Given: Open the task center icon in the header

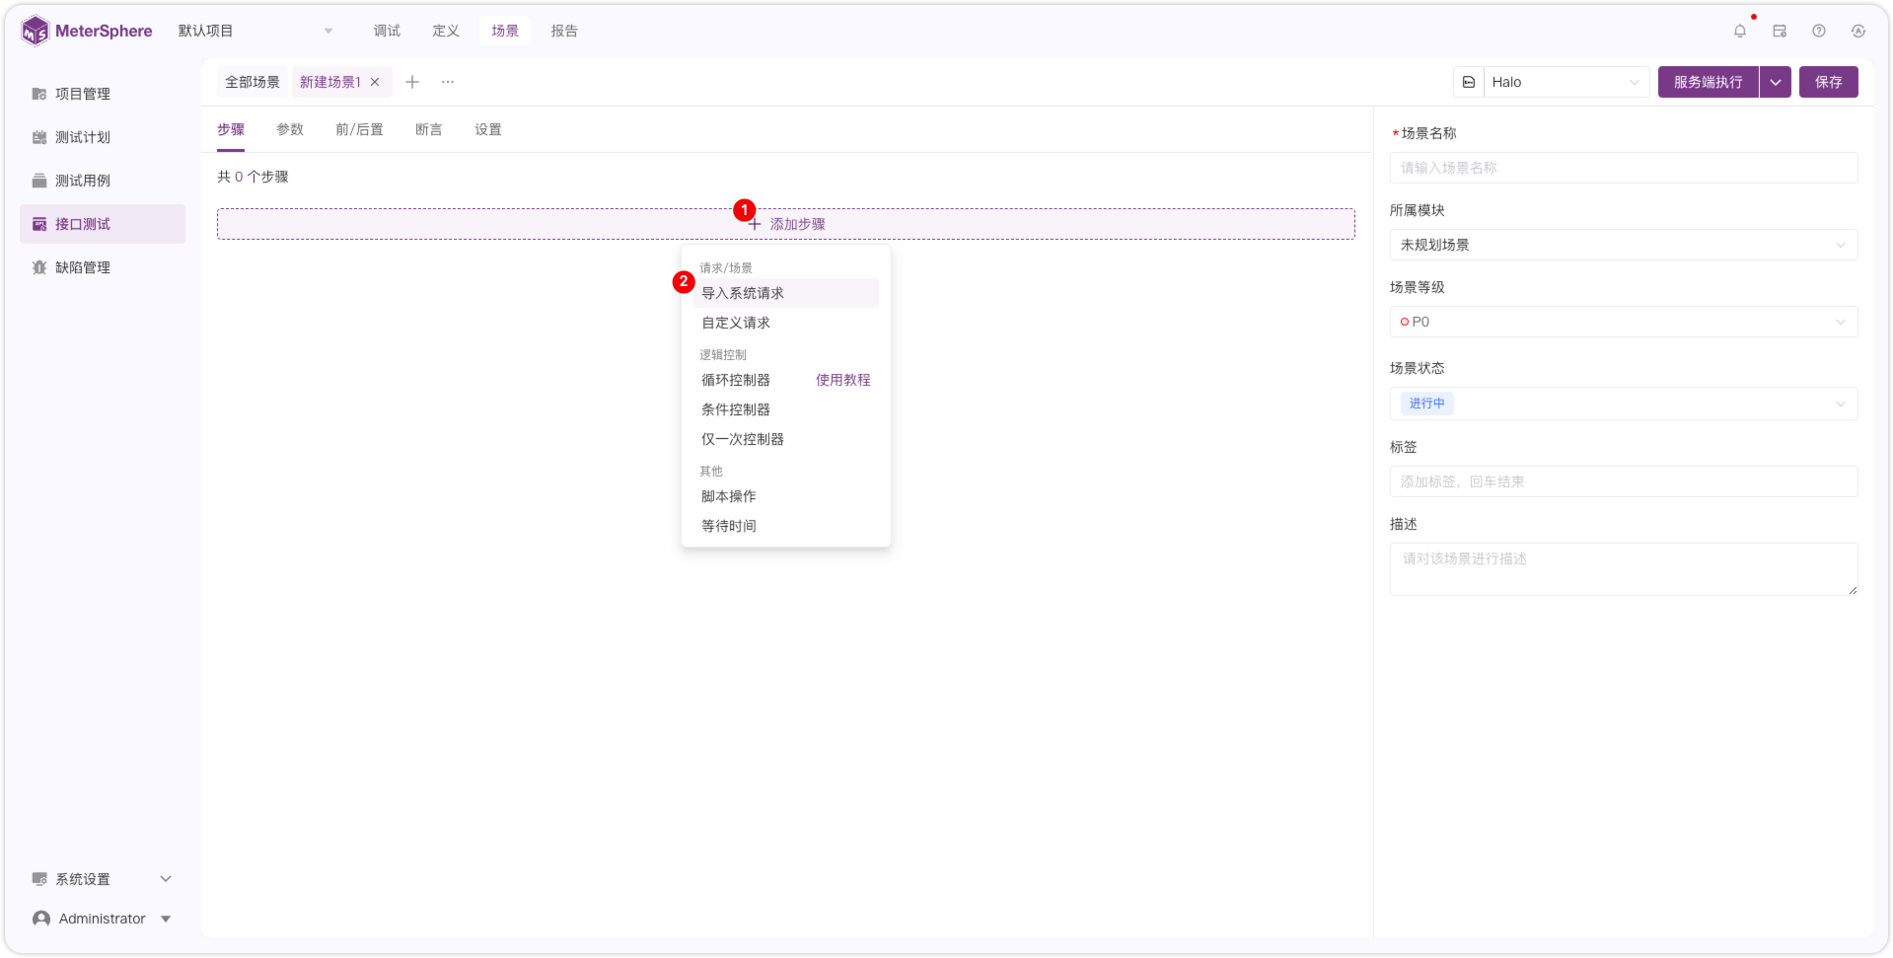Looking at the screenshot, I should (x=1780, y=31).
